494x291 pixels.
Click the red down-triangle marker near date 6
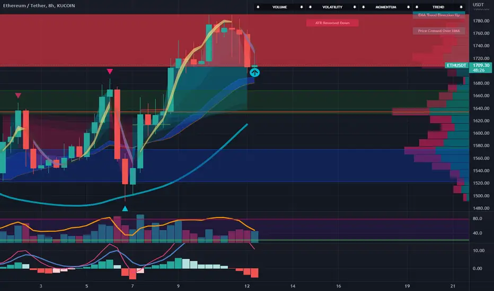coord(110,71)
